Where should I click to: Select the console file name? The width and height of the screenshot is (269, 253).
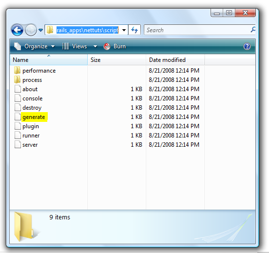point(33,98)
